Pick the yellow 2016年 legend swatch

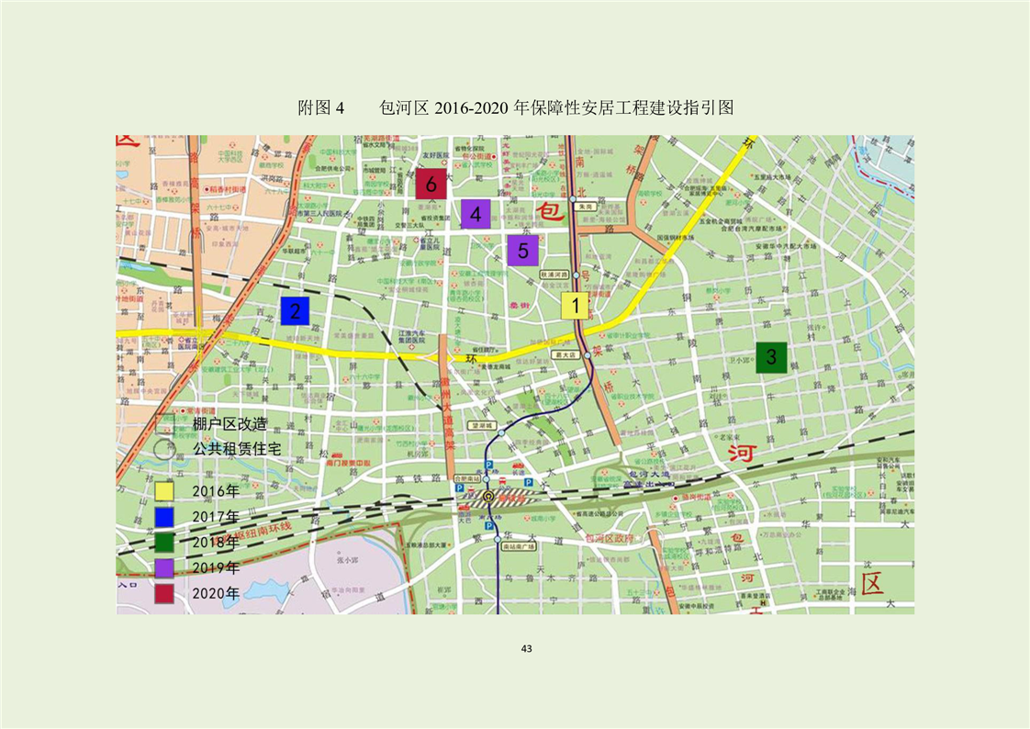point(164,491)
